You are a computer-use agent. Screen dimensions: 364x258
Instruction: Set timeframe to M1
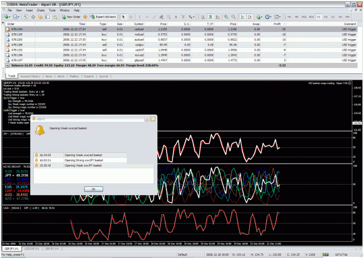coord(289,17)
